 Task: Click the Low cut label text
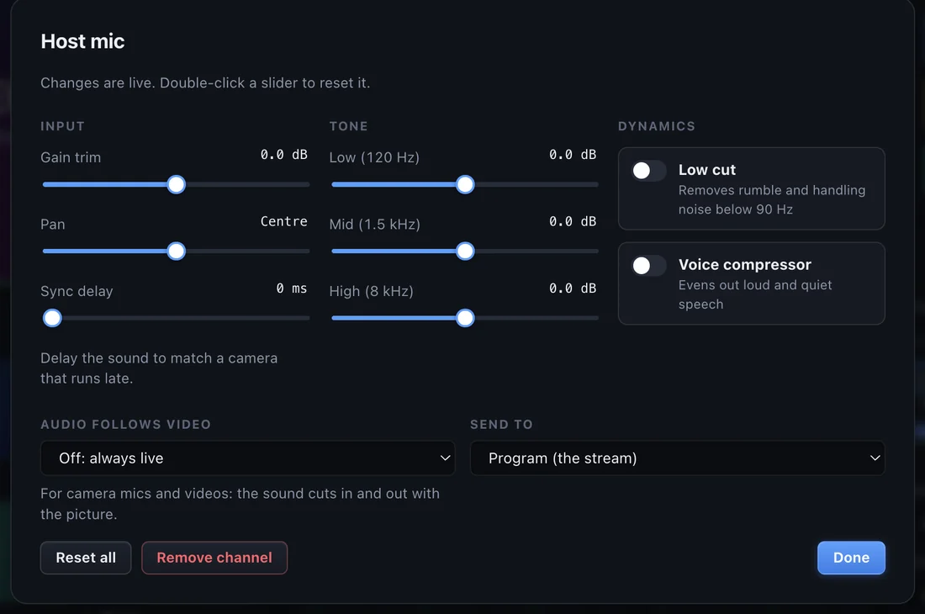tap(706, 170)
